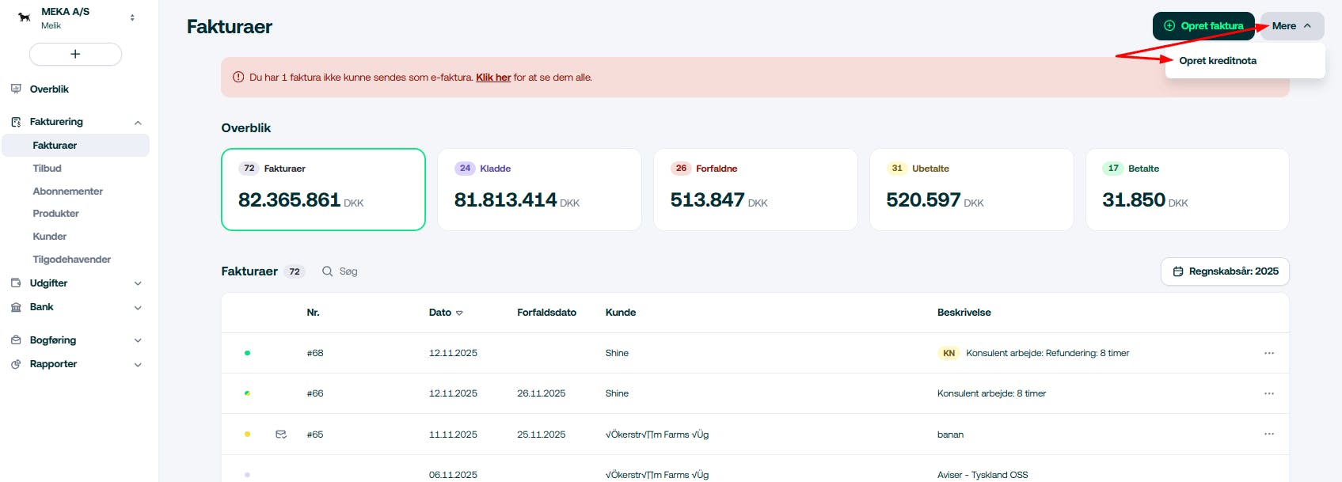Click the MEKA A/S company logo icon
This screenshot has height=482, width=1342.
click(24, 17)
